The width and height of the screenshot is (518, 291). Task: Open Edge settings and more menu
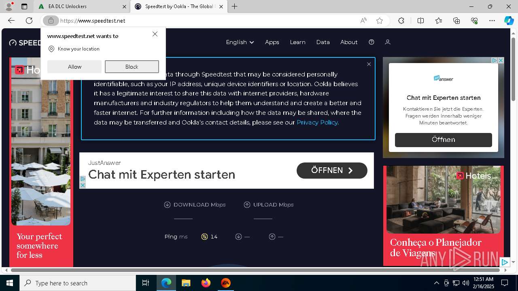(x=492, y=21)
